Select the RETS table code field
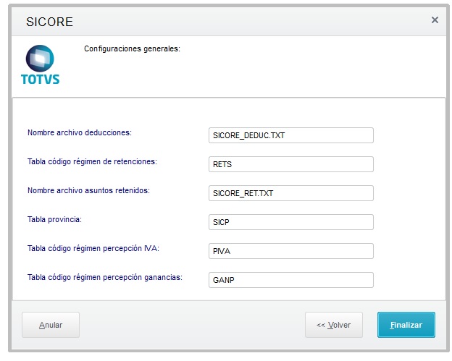 pos(291,164)
